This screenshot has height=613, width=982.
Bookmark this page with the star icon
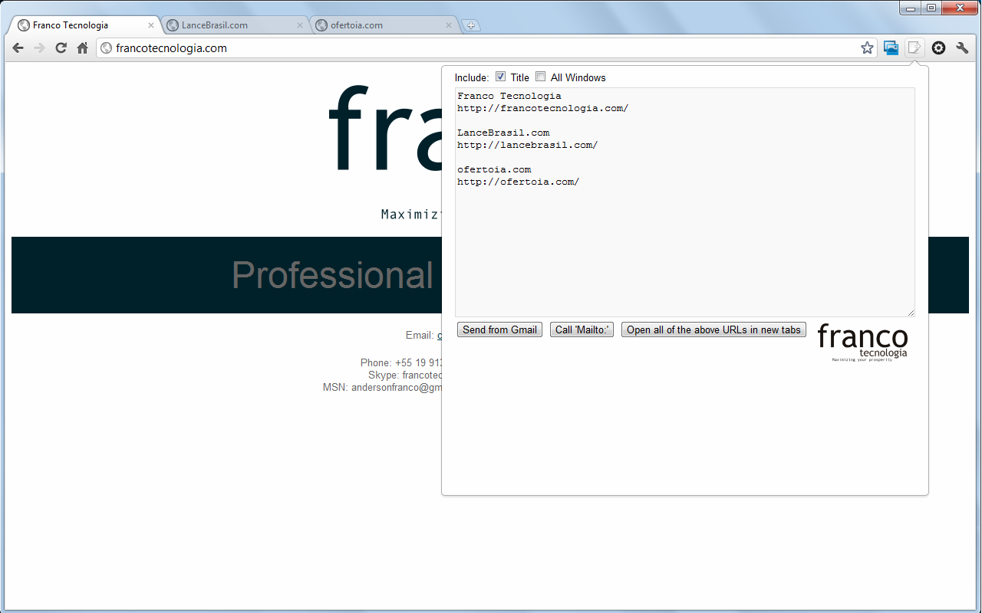[x=867, y=48]
